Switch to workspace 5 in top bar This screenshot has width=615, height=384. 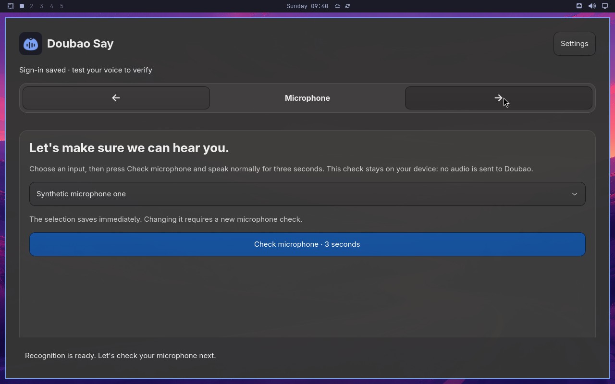(x=62, y=6)
